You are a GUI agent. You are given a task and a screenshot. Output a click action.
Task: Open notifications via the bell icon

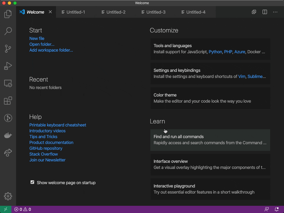pyautogui.click(x=276, y=209)
